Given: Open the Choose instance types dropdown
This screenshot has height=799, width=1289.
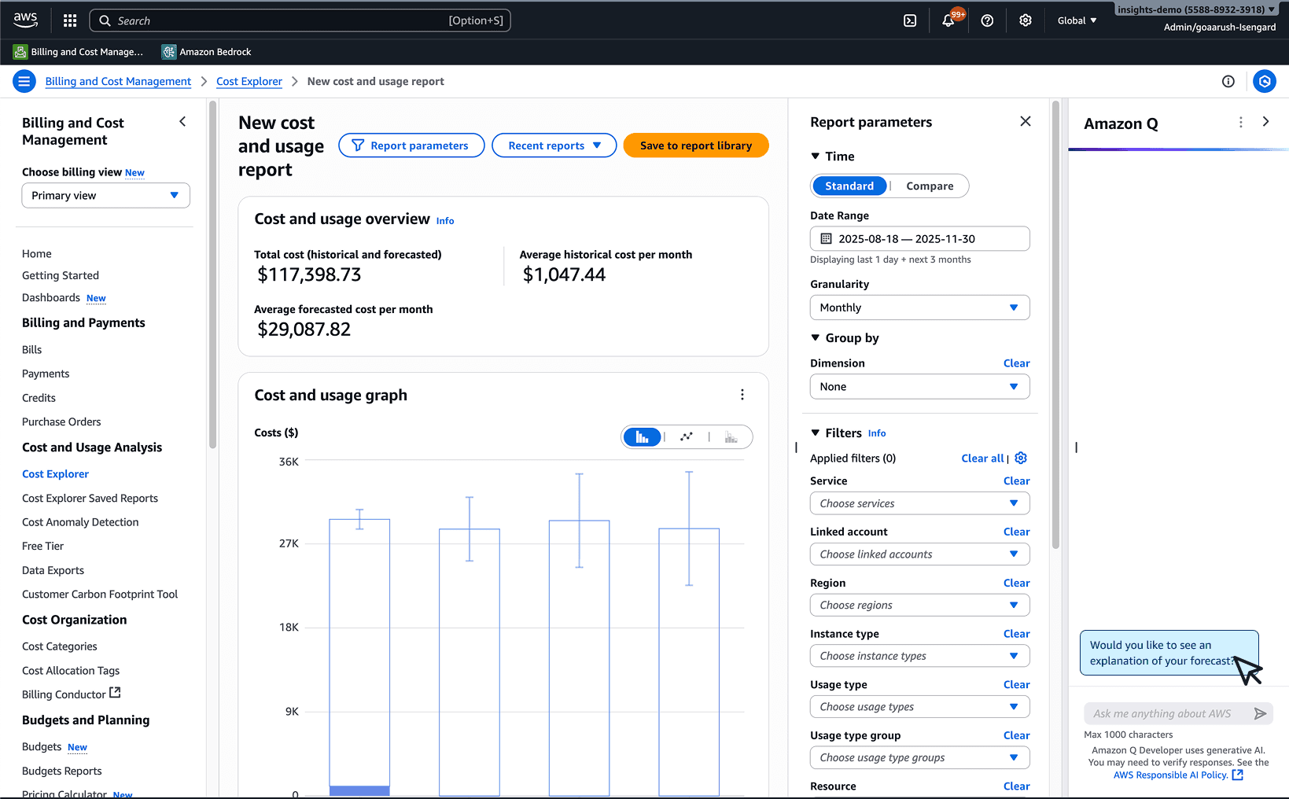Looking at the screenshot, I should (919, 656).
